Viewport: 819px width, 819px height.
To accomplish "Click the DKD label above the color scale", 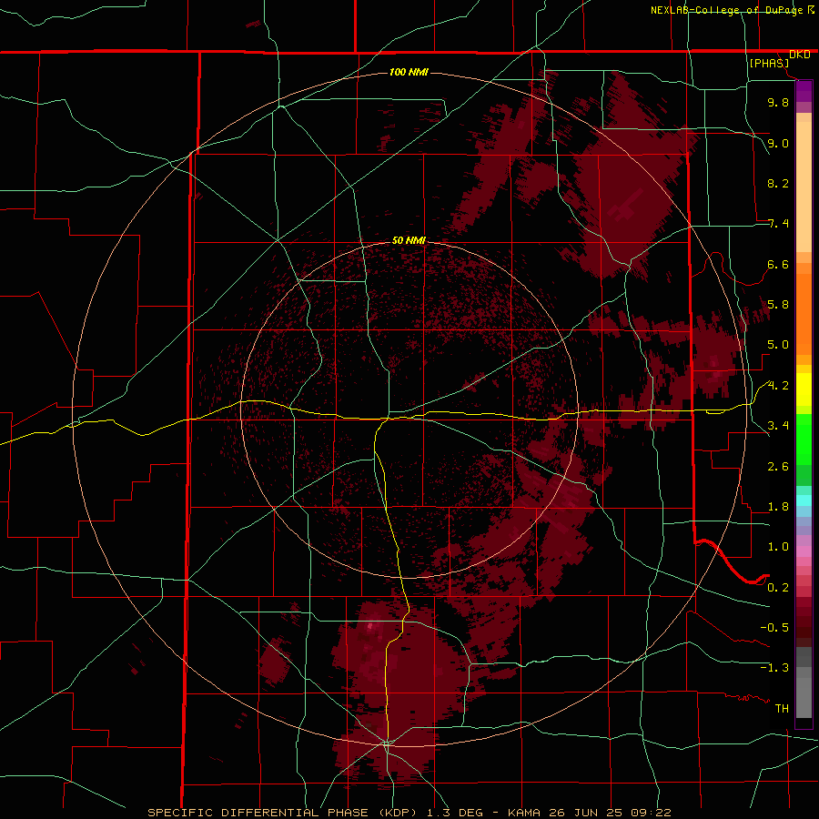I will pos(800,55).
